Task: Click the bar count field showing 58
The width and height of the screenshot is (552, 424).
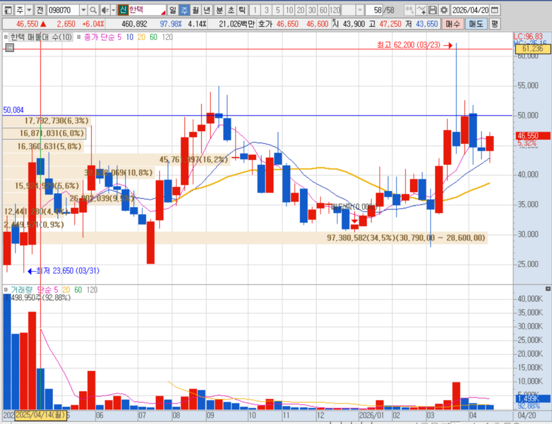Action: point(374,10)
